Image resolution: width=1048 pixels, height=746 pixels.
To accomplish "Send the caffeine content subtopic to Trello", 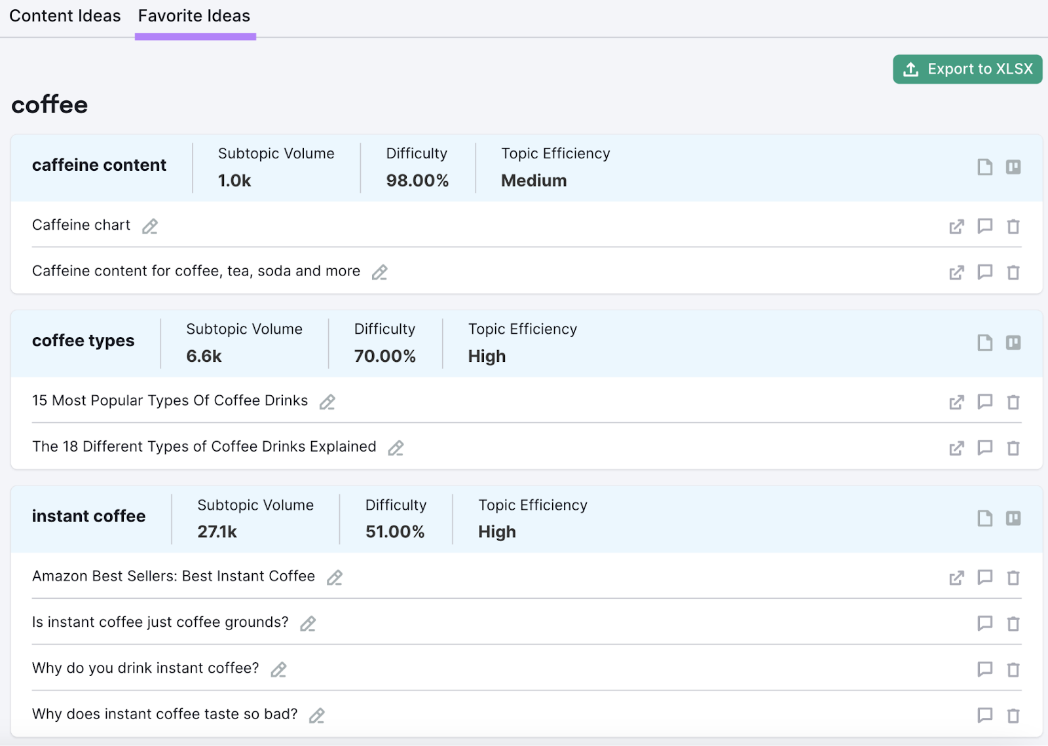I will [1013, 168].
